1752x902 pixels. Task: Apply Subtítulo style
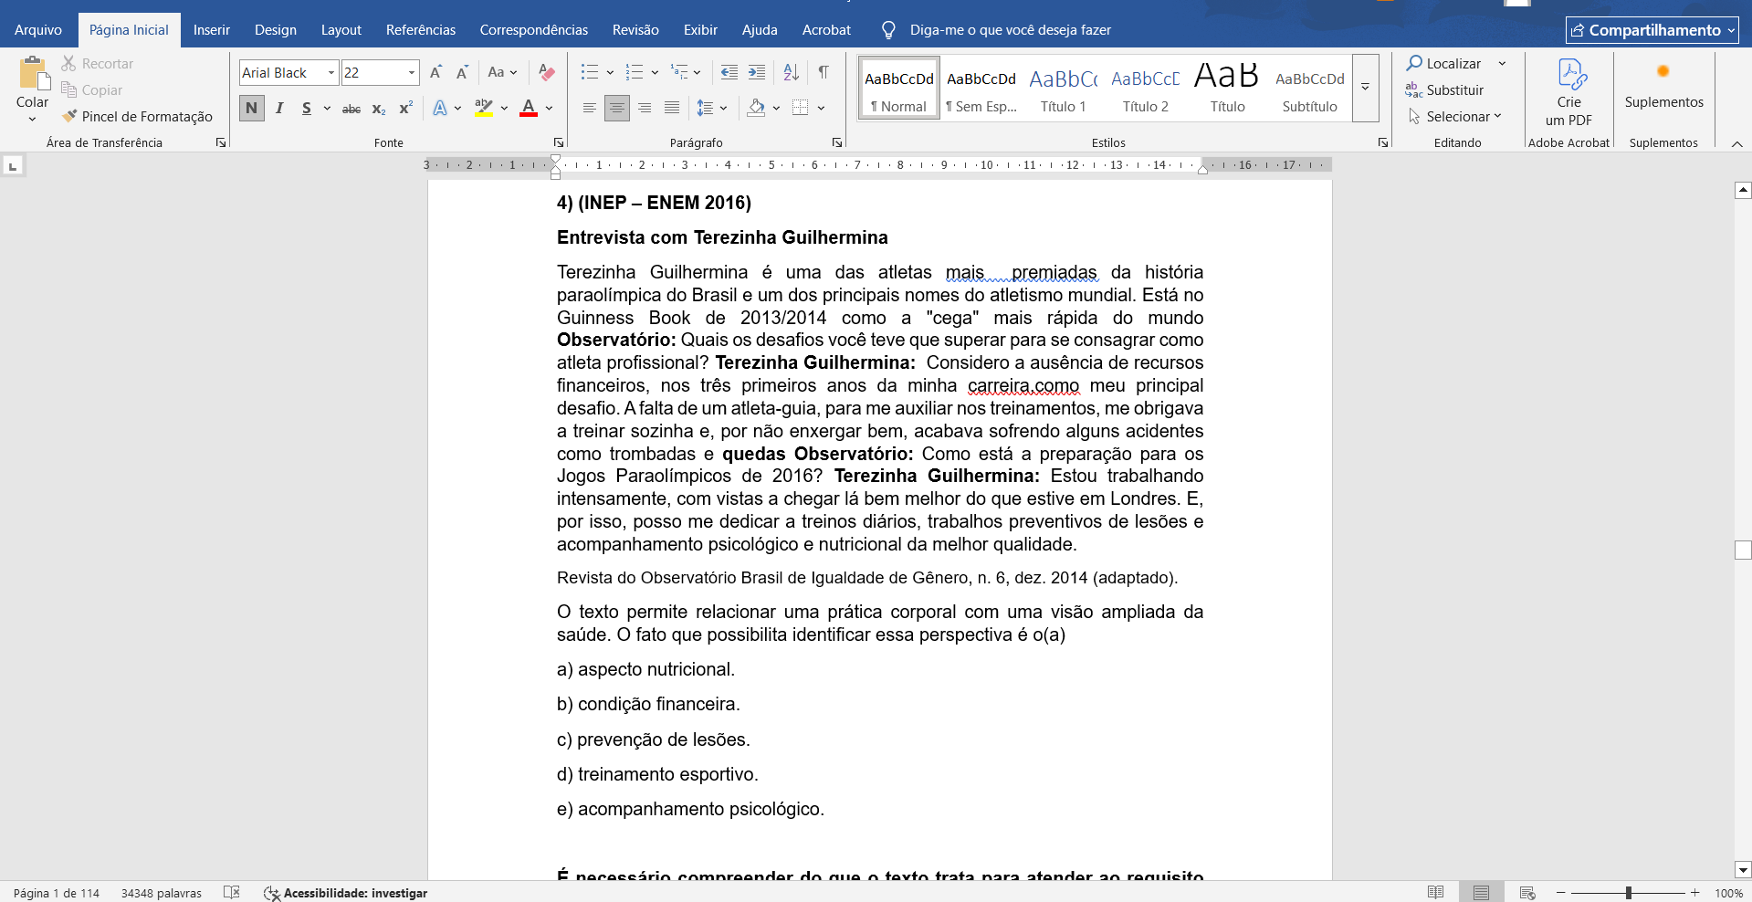[x=1310, y=88]
